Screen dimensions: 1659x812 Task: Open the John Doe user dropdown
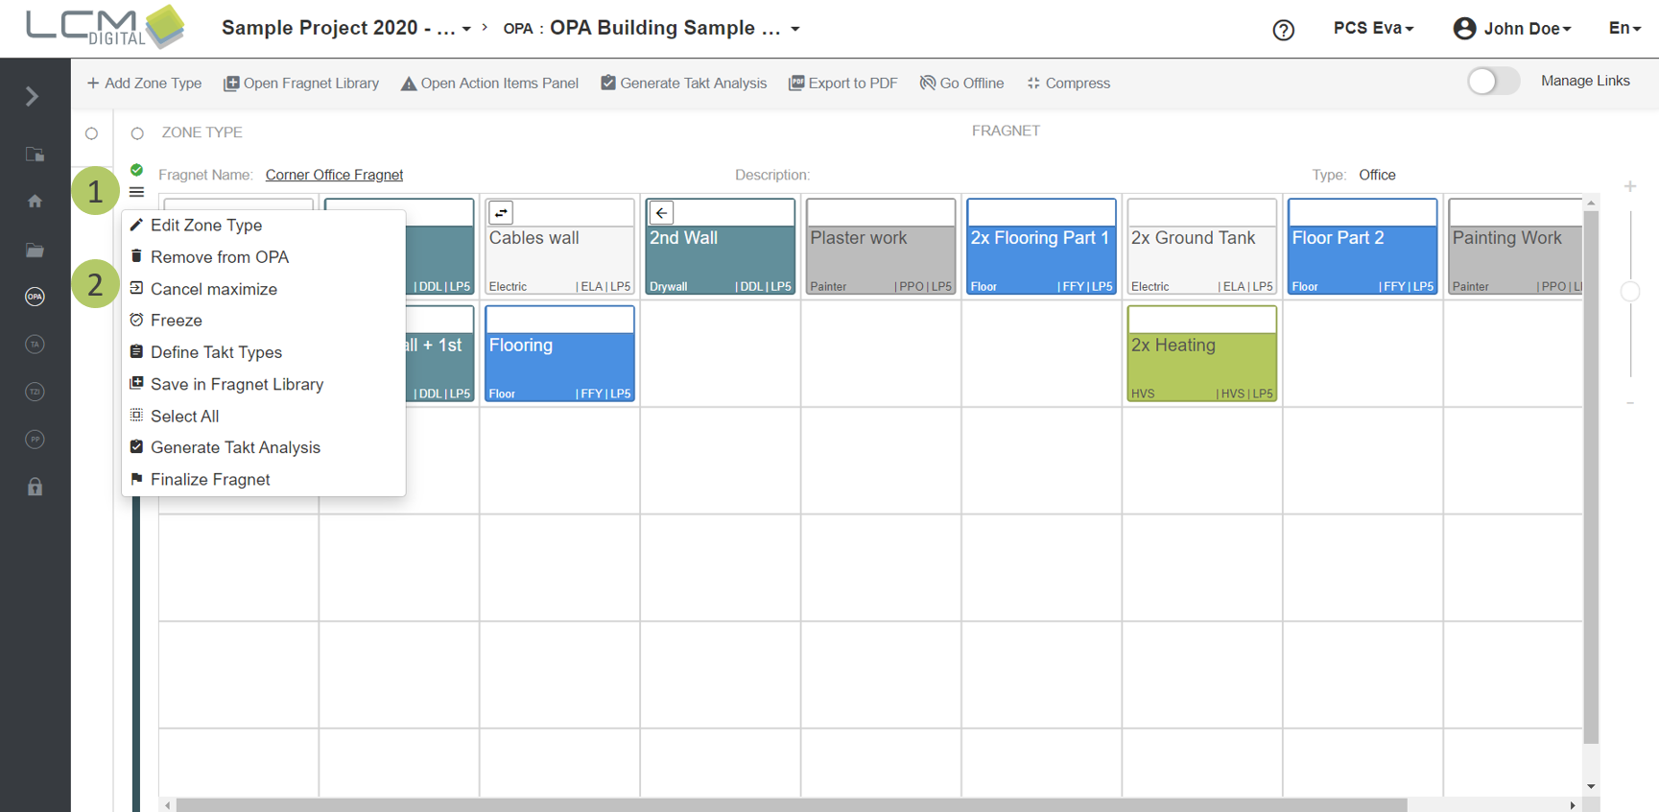pyautogui.click(x=1512, y=29)
